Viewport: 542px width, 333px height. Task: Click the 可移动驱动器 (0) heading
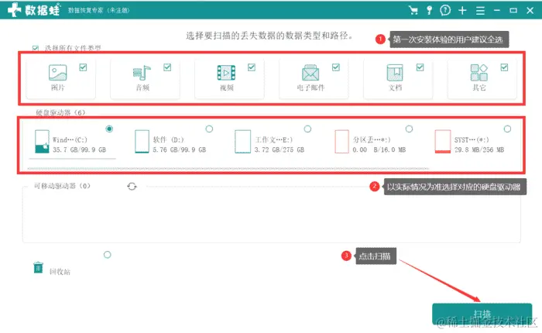point(62,186)
